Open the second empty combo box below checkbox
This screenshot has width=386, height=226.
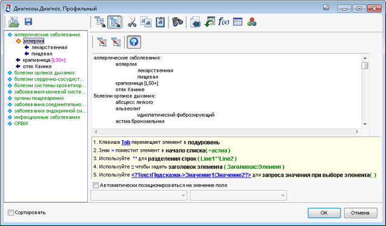(x=238, y=195)
